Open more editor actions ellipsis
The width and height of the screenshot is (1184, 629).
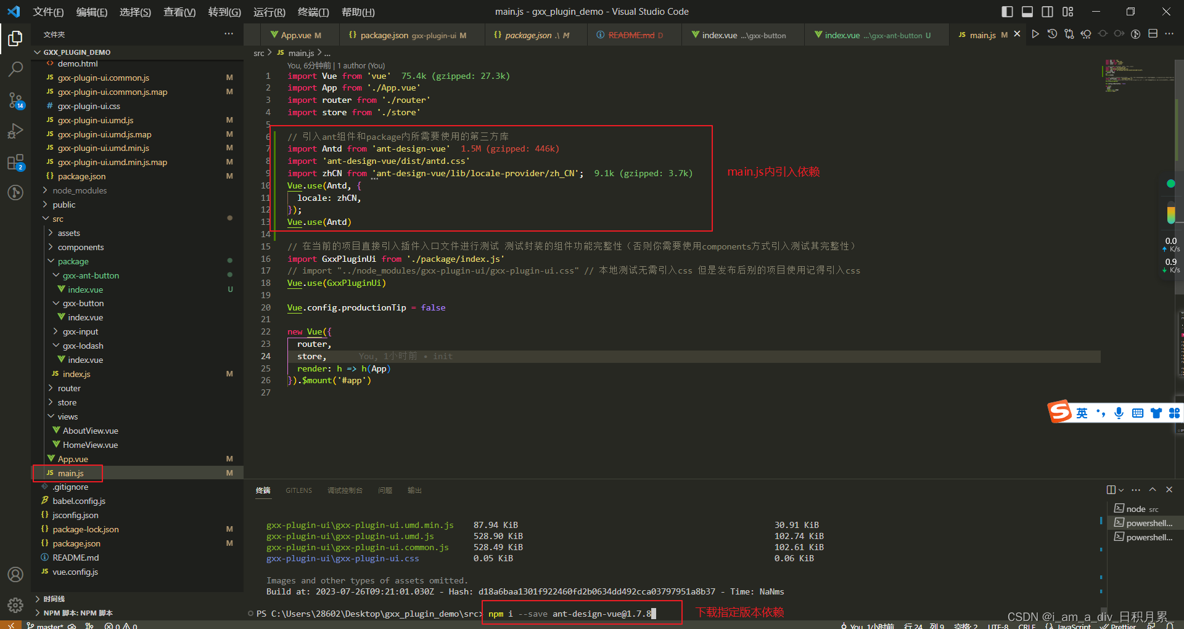[1169, 34]
